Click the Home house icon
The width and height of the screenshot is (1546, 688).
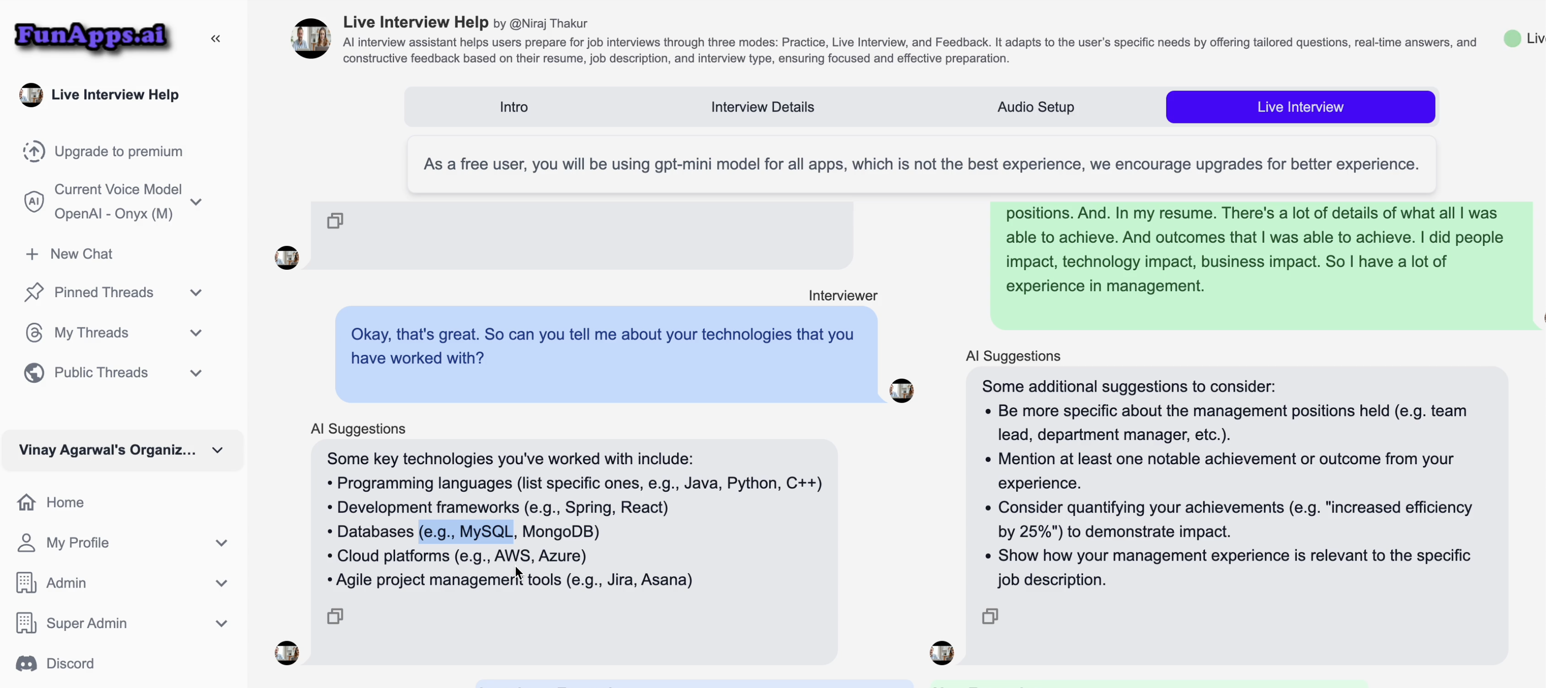point(27,502)
